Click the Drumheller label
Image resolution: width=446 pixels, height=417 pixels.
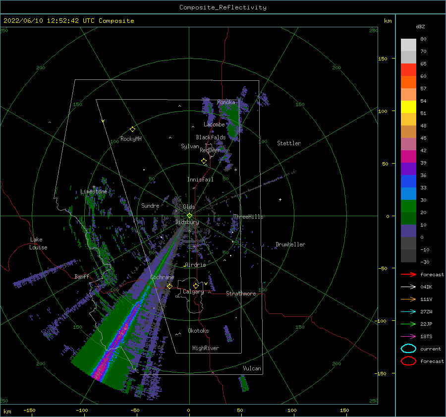(x=290, y=244)
